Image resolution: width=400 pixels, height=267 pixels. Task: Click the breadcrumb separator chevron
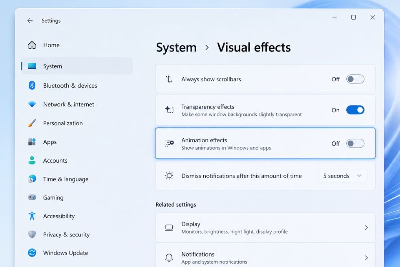(x=207, y=48)
